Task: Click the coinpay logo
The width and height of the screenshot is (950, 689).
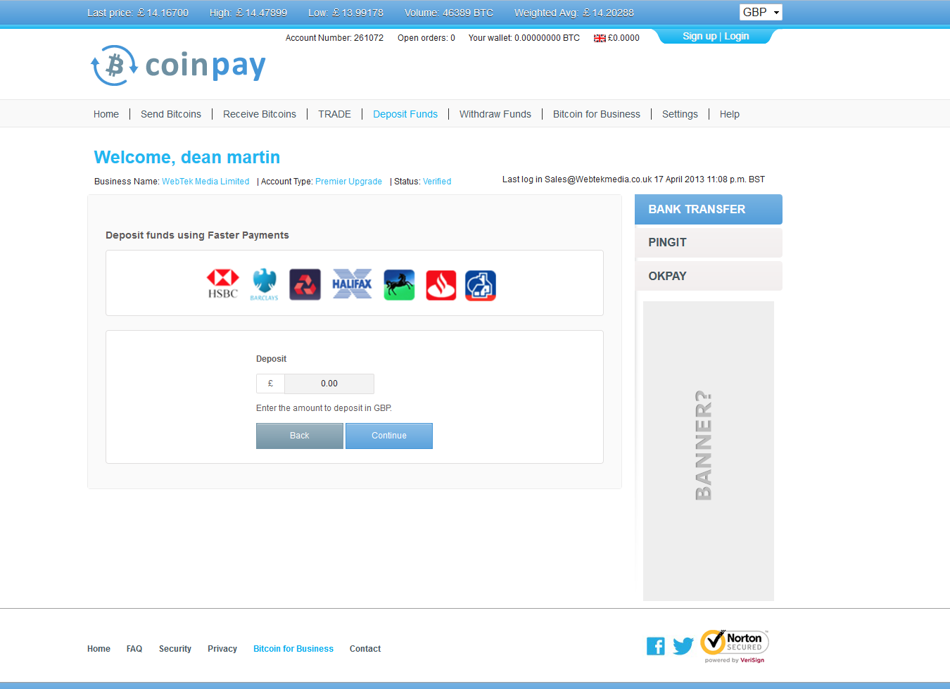Action: pos(179,65)
